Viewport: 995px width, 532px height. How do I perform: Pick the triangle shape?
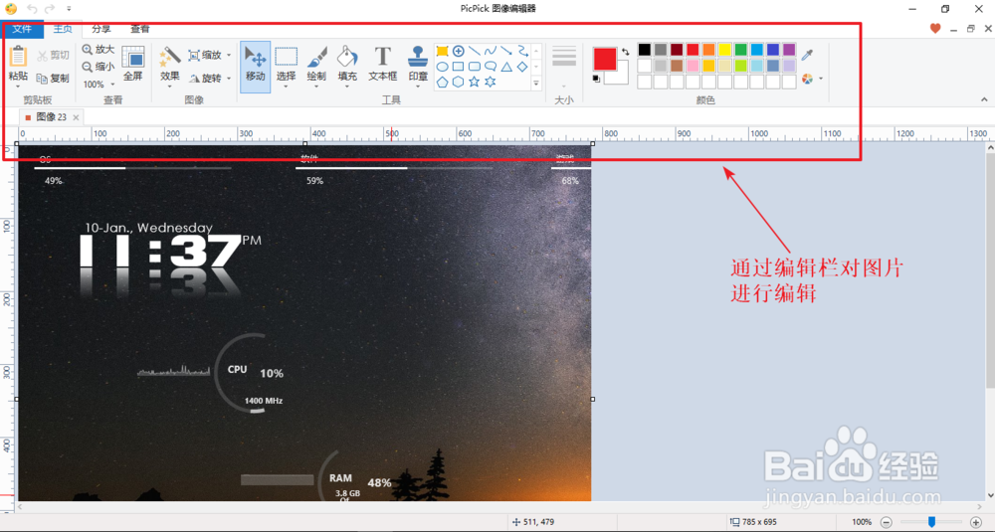[505, 67]
